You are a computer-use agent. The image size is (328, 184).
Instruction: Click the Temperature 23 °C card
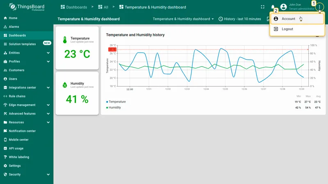tap(77, 48)
